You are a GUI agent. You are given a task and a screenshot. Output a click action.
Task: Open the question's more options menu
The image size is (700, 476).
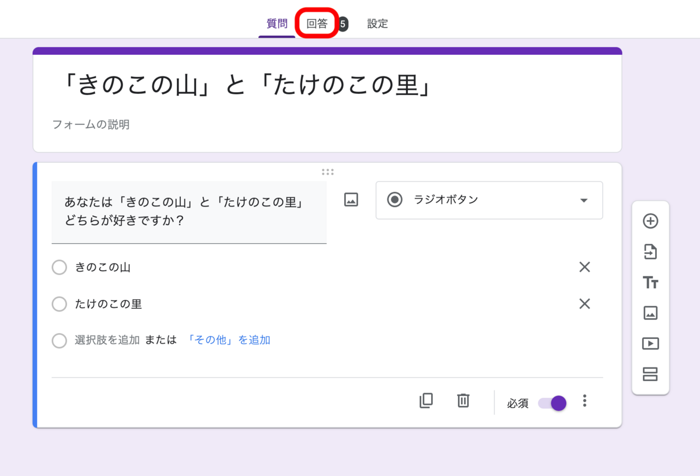coord(584,401)
